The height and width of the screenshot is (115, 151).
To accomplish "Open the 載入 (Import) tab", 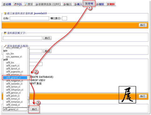I will click(78, 4).
